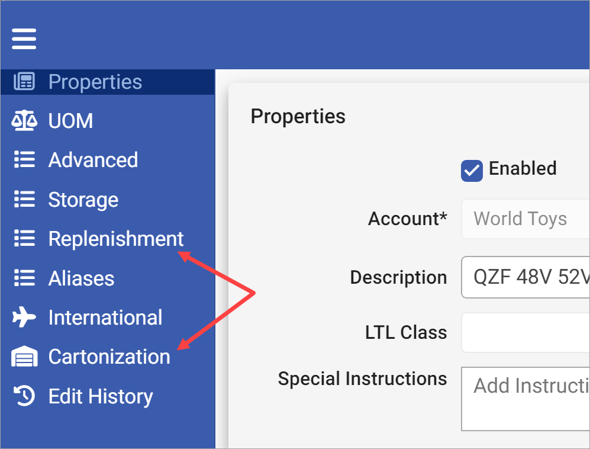Click the Aliases list icon
The width and height of the screenshot is (590, 449).
[24, 278]
